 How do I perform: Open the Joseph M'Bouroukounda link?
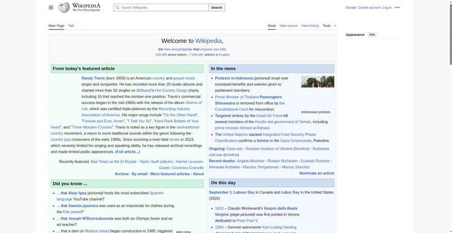pyautogui.click(x=91, y=219)
